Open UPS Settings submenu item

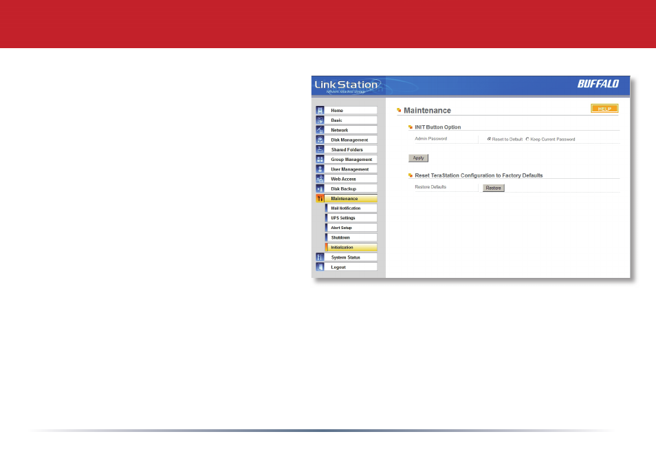pos(351,218)
